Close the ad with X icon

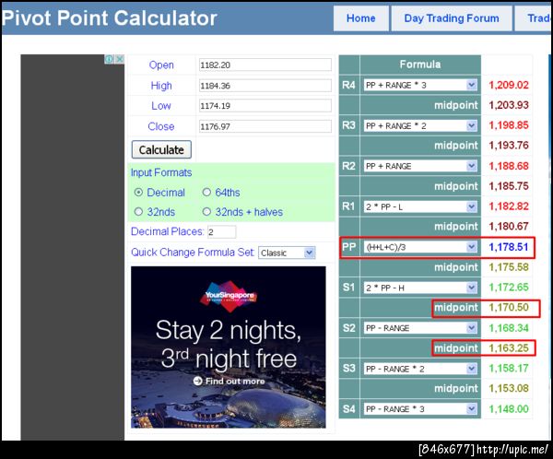pyautogui.click(x=120, y=59)
